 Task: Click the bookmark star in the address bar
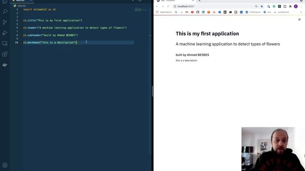tap(262, 6)
